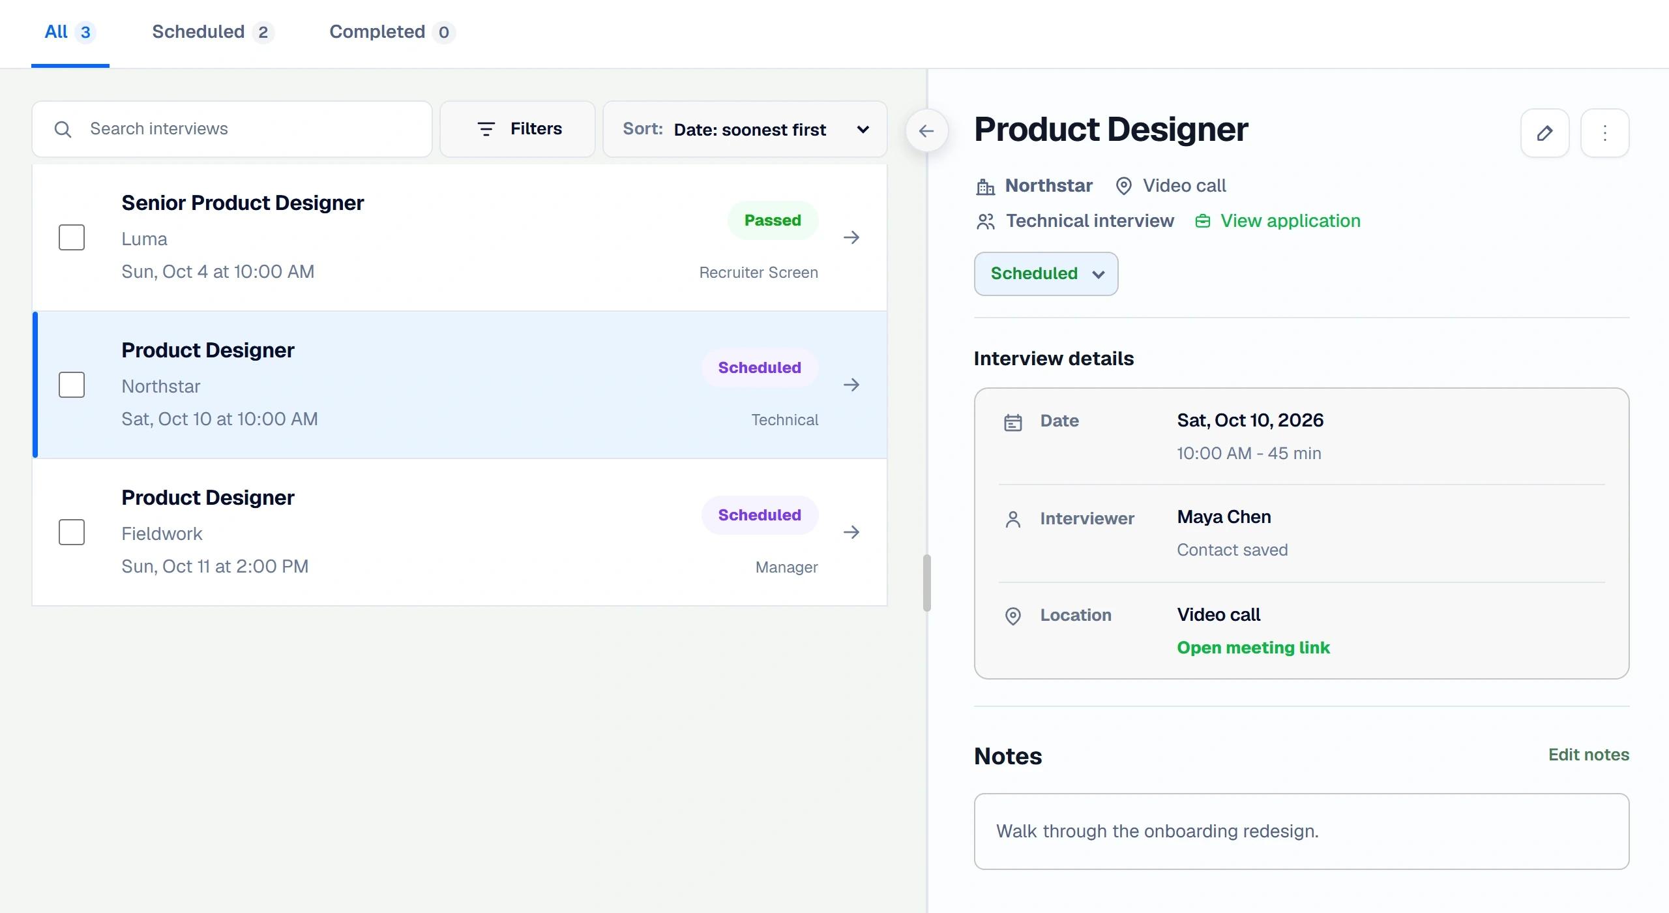Click the Search interviews field
Viewport: 1669px width, 913px height.
click(x=232, y=129)
